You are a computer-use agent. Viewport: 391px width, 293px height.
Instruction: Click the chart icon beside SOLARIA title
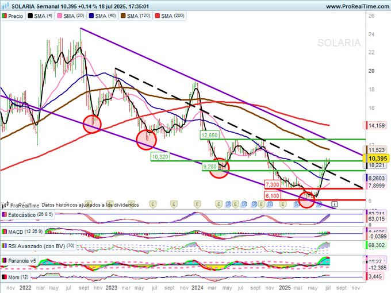[5, 6]
